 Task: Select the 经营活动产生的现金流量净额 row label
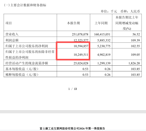pyautogui.click(x=27, y=63)
